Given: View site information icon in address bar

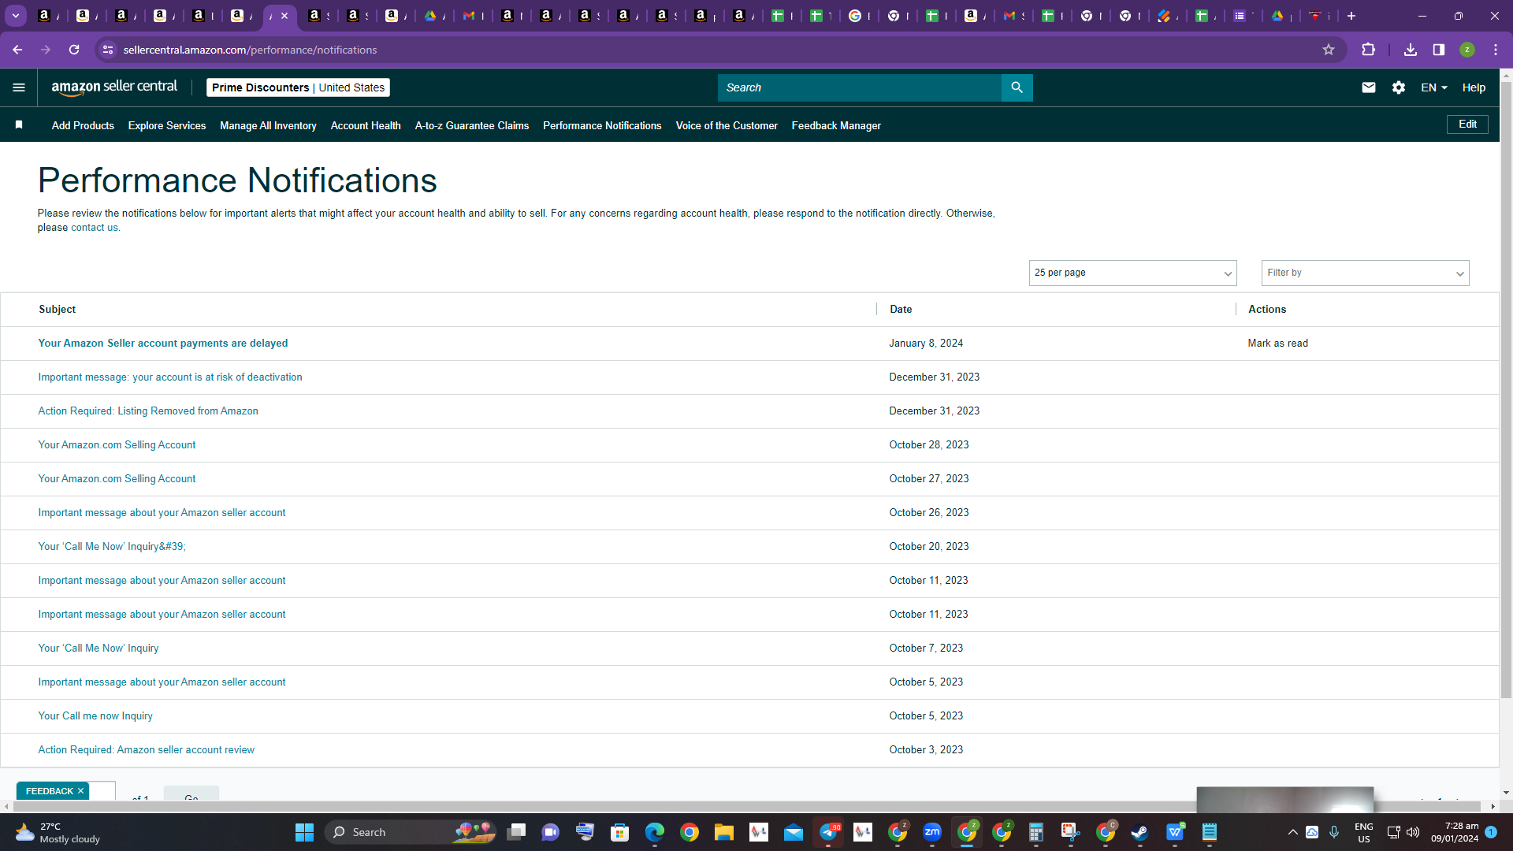Looking at the screenshot, I should [108, 50].
